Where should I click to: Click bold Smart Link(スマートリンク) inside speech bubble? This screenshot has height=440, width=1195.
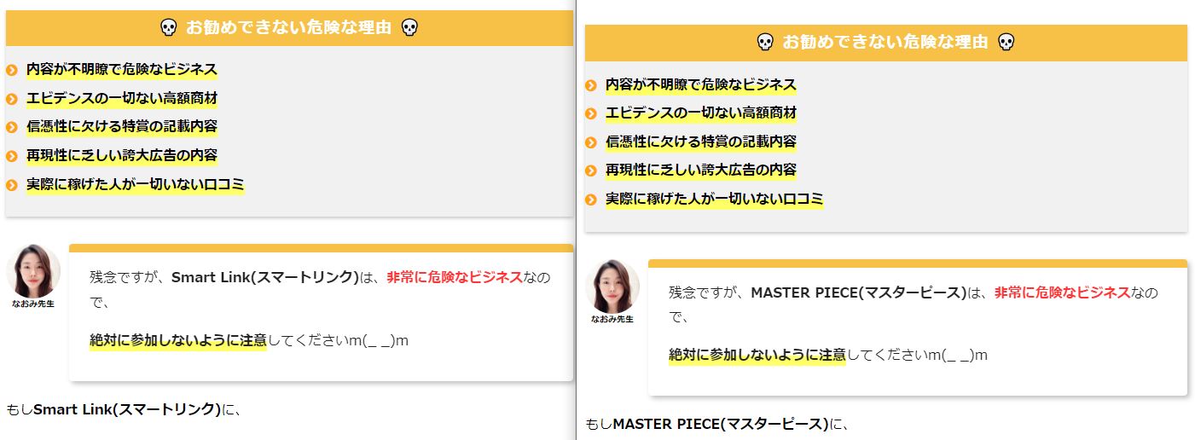point(265,277)
